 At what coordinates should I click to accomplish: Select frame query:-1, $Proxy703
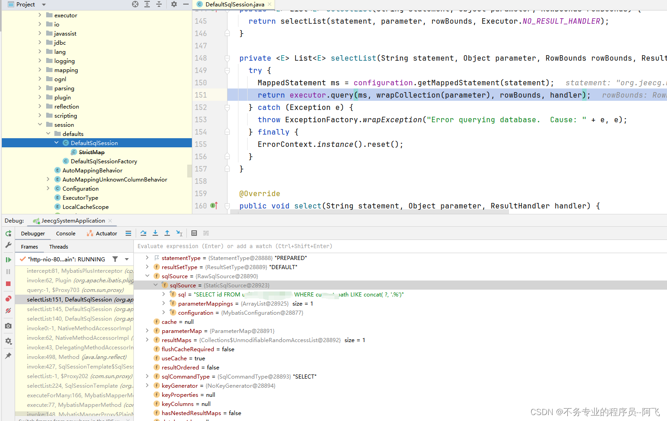[x=75, y=290]
